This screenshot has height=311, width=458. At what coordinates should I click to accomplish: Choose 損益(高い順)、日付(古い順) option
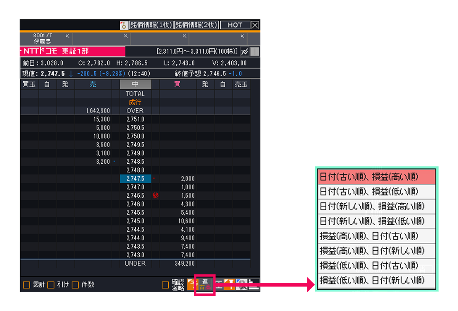click(x=377, y=236)
